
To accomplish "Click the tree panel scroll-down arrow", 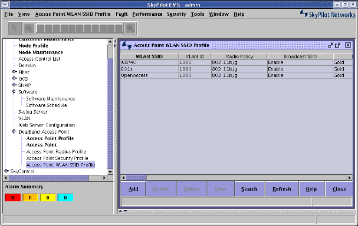I will click(110, 172).
